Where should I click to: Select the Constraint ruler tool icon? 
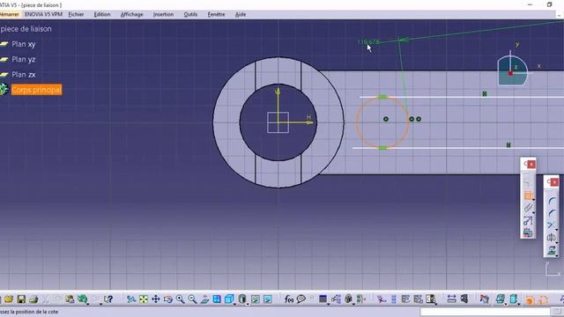[528, 208]
